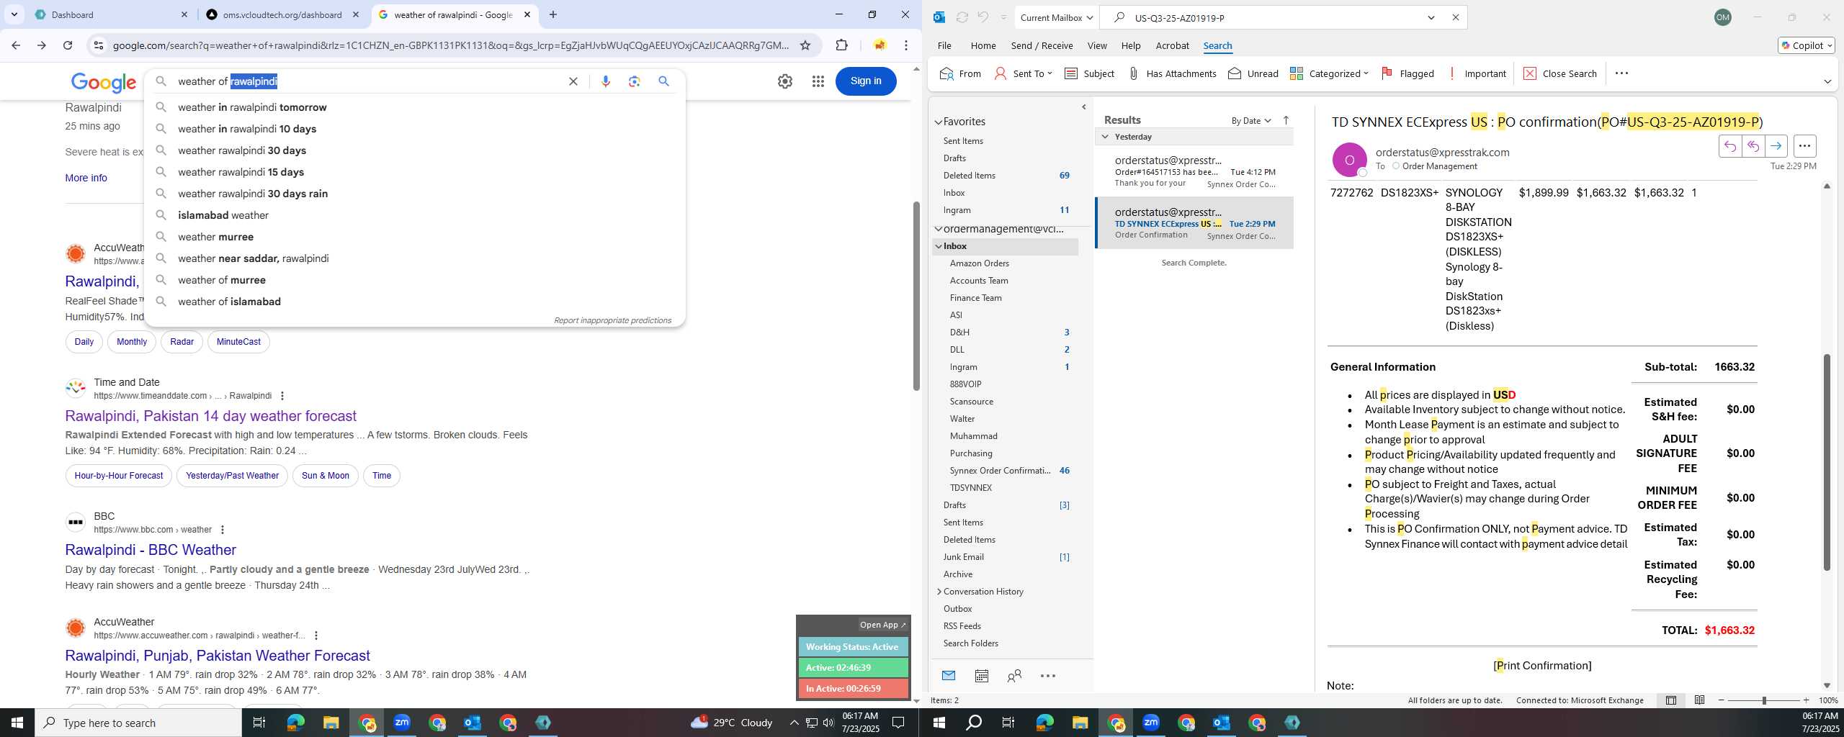Open Rawalpindi 14 day weather forecast link
The width and height of the screenshot is (1844, 737).
click(x=210, y=416)
